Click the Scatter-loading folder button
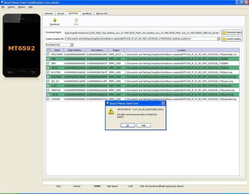The height and width of the screenshot is (194, 249). point(232,39)
